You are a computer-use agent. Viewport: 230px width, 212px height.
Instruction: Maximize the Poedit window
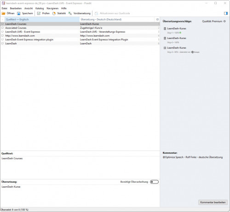coord(216,3)
